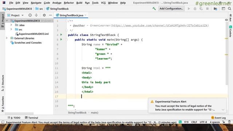The height and width of the screenshot is (131, 233).
Task: Open 4 spaces indent selector
Action: 215,122
